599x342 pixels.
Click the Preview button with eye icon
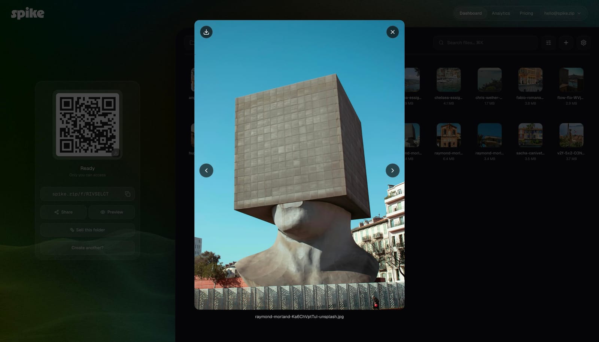click(112, 212)
